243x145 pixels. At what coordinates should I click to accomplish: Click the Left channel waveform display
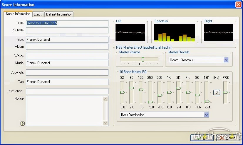tap(130, 33)
